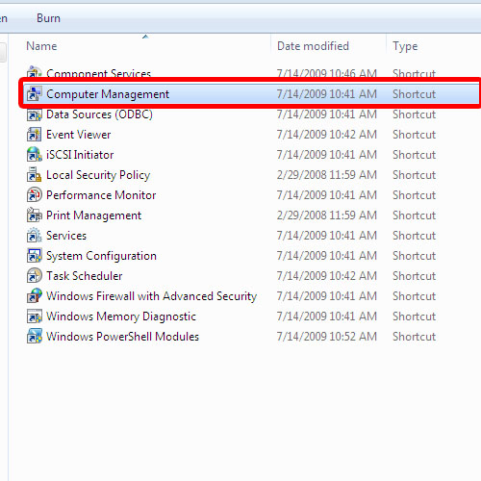Screen dimensions: 481x481
Task: Click the Date modified value for Print Management
Action: (327, 215)
